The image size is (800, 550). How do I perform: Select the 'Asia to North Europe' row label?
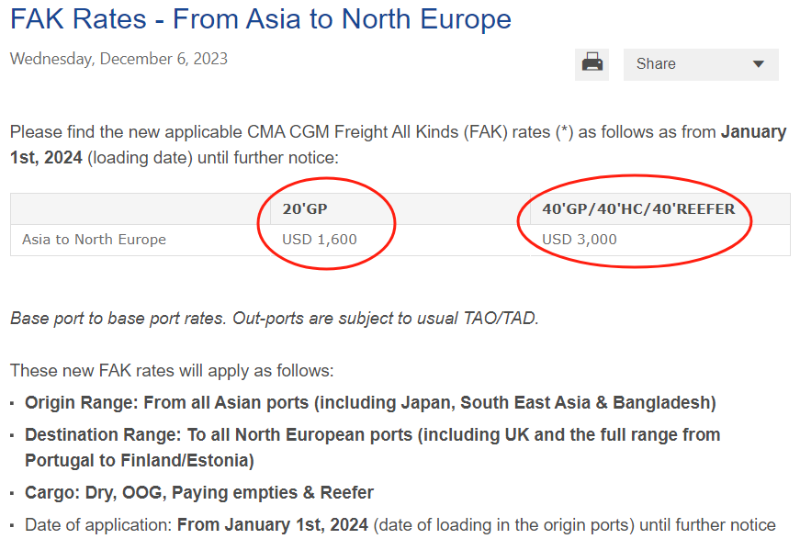pos(94,240)
